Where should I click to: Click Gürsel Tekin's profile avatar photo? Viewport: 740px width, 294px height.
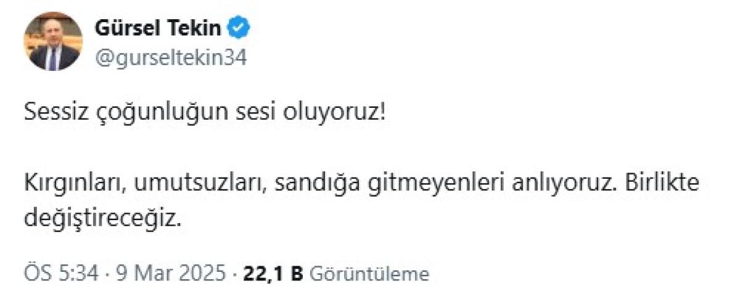(53, 42)
